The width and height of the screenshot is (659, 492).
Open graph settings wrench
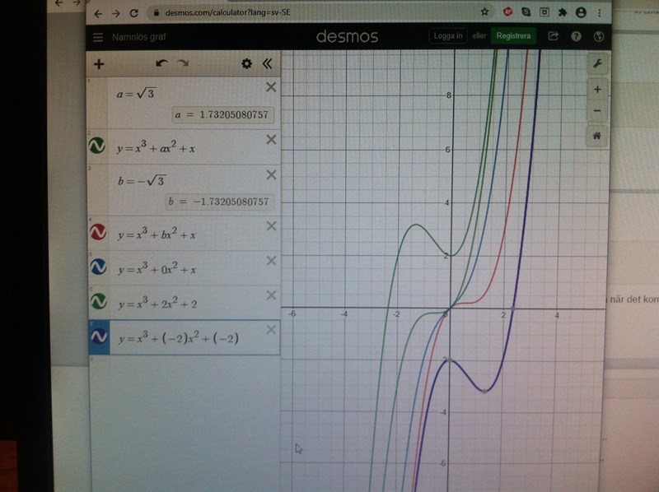[597, 63]
